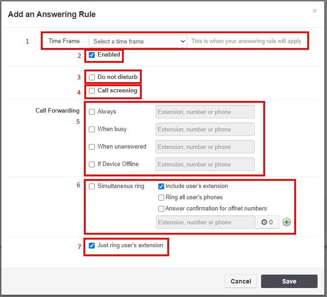This screenshot has height=297, width=327.
Task: Save the answering rule
Action: (x=289, y=281)
